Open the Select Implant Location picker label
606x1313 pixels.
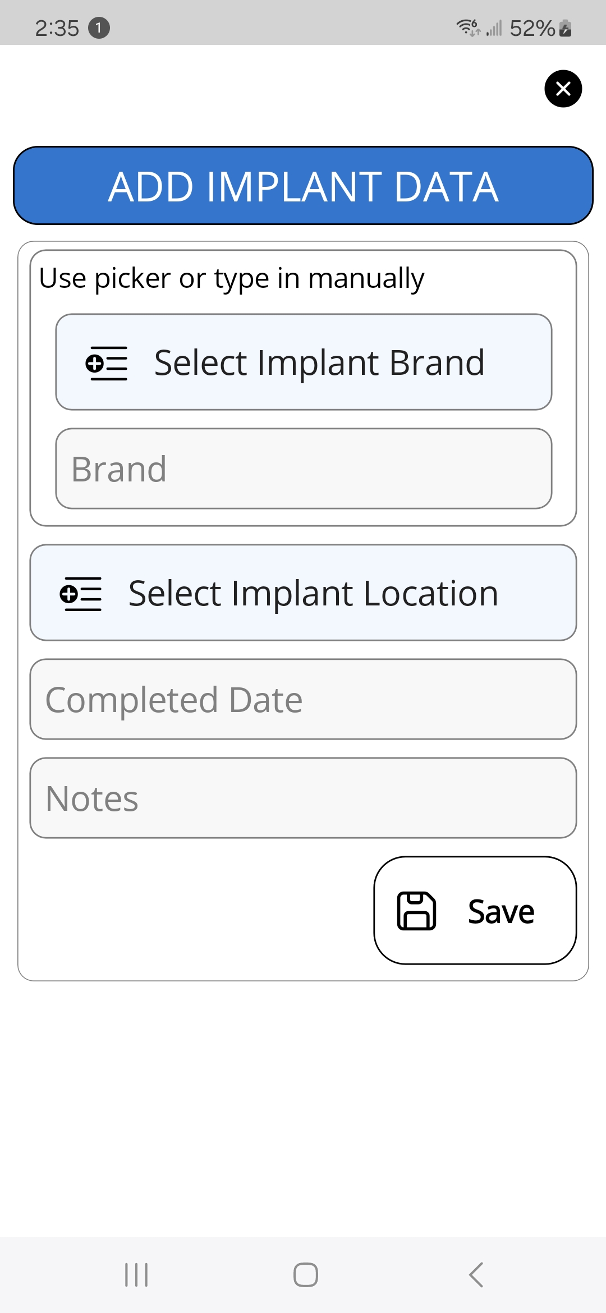313,594
